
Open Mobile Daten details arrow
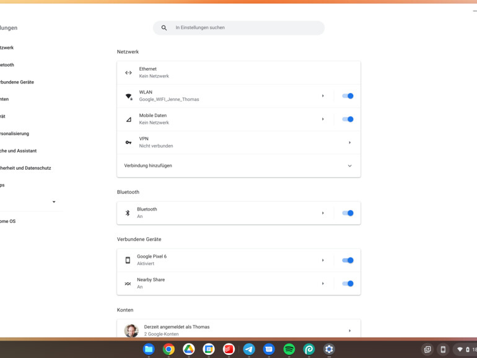tap(323, 120)
